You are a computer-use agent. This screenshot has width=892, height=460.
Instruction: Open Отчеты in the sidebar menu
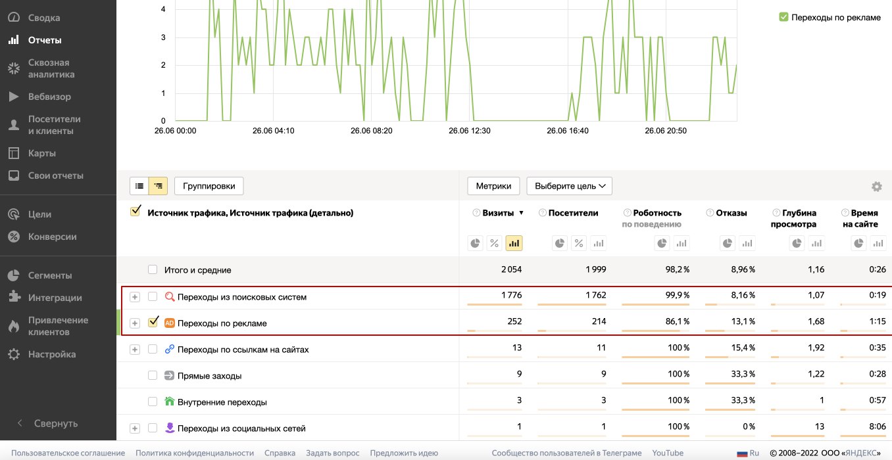click(x=45, y=40)
